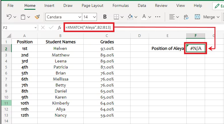Image resolution: width=224 pixels, height=124 pixels.
Task: Toggle Bold formatting
Action: tap(105, 17)
